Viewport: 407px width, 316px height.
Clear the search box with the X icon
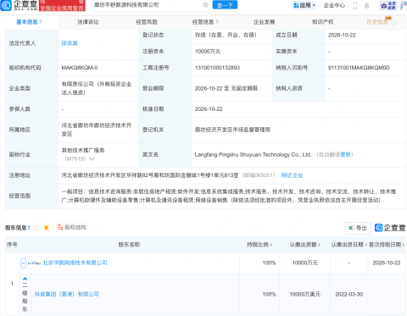(206, 5)
